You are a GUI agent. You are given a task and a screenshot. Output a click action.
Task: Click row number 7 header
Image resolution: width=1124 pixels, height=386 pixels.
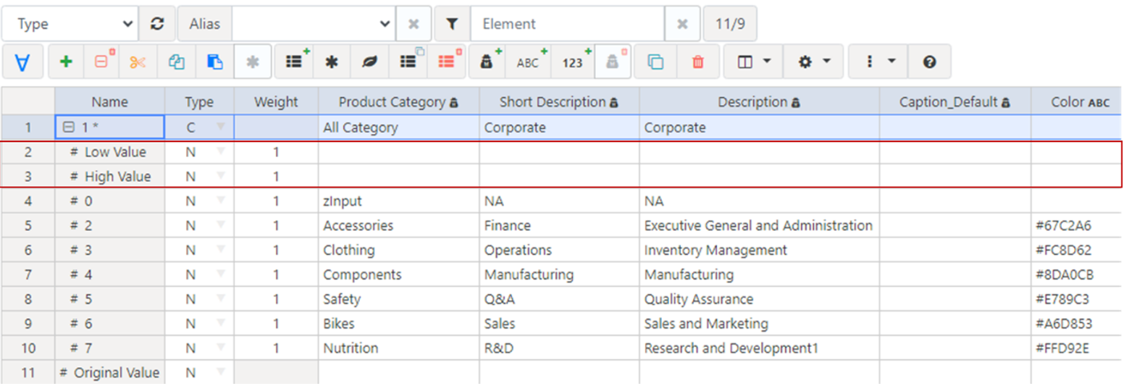click(x=28, y=275)
